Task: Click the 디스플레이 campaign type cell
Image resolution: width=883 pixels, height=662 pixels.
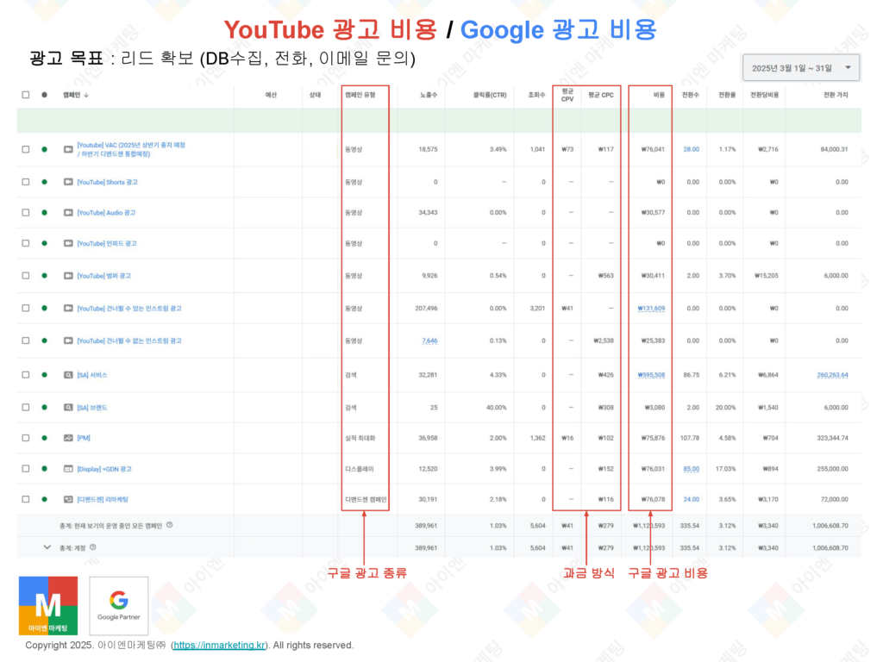Action: 358,469
